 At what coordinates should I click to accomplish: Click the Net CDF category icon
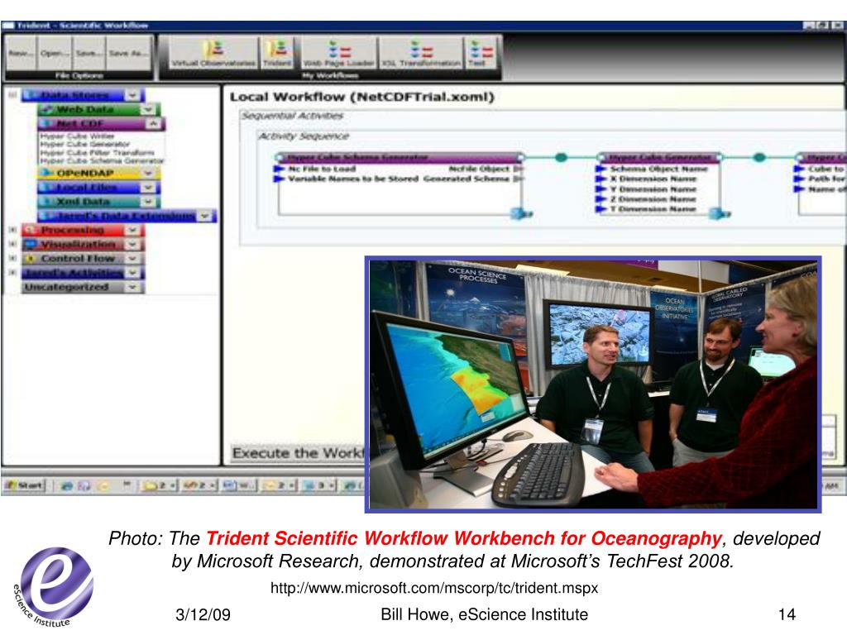click(47, 124)
